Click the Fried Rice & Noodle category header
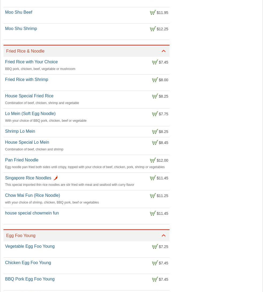Image resolution: width=263 pixels, height=292 pixels. click(25, 51)
